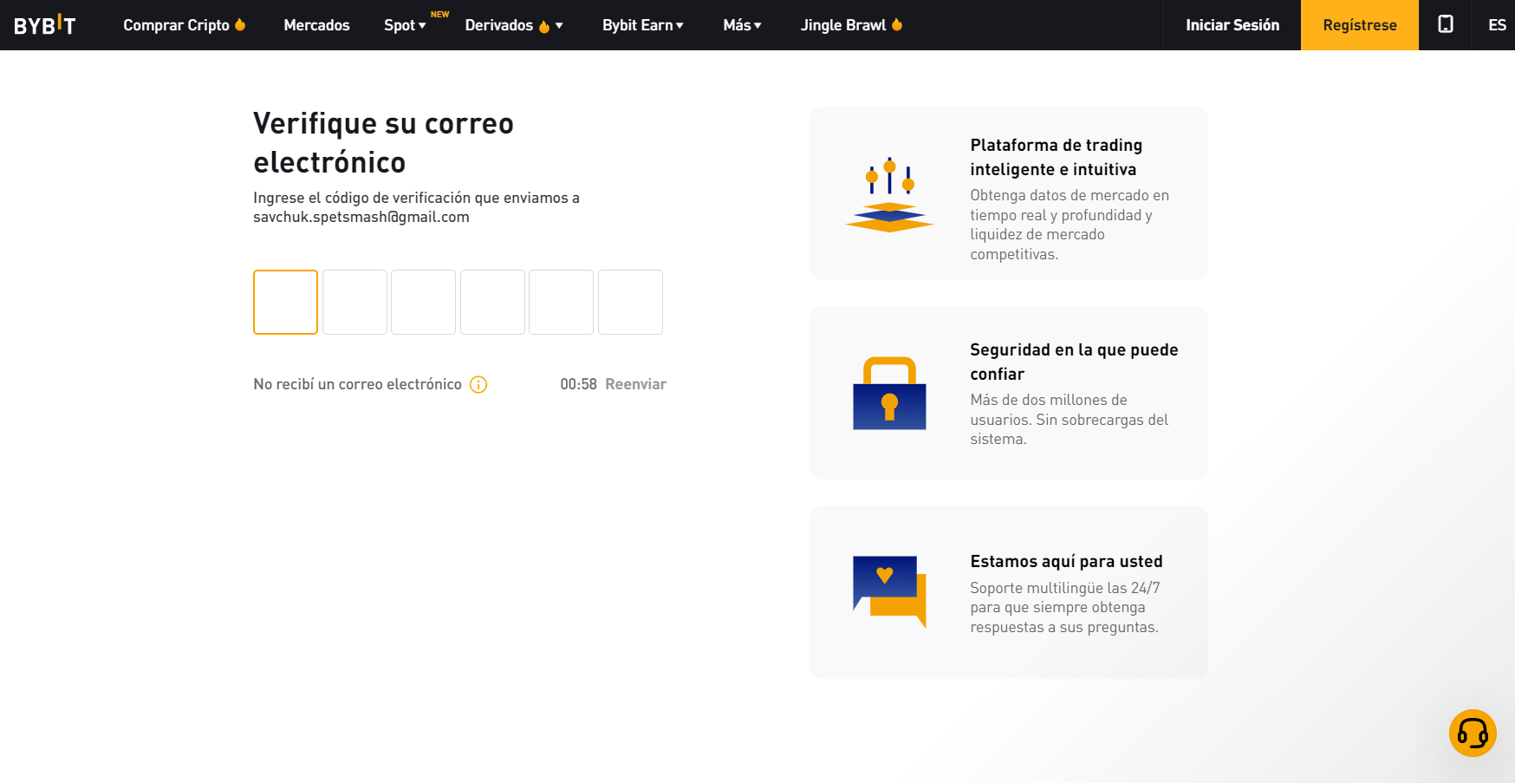The image size is (1515, 783).
Task: Click the info icon beside No recibí un correo
Action: coord(478,384)
